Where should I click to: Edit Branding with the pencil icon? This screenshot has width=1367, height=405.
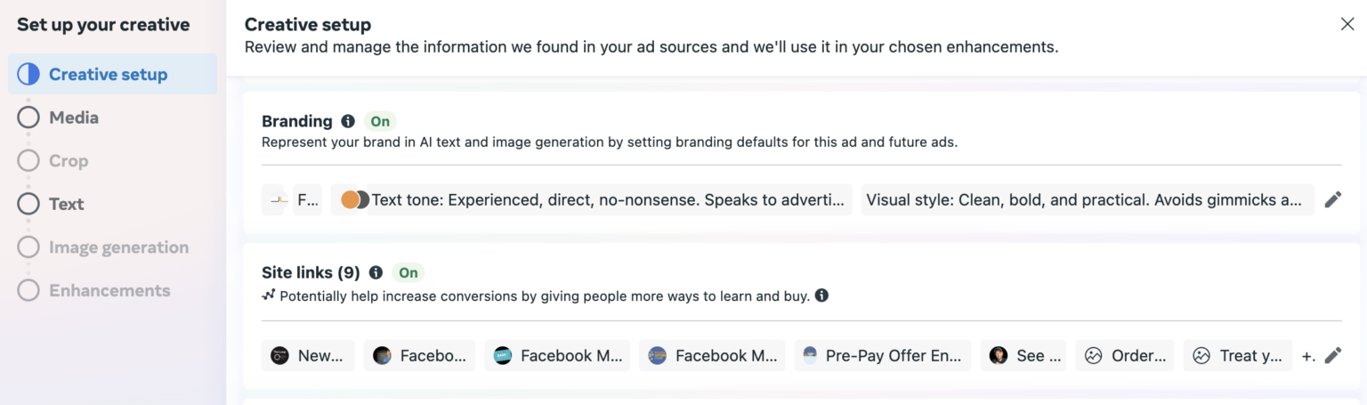tap(1332, 199)
